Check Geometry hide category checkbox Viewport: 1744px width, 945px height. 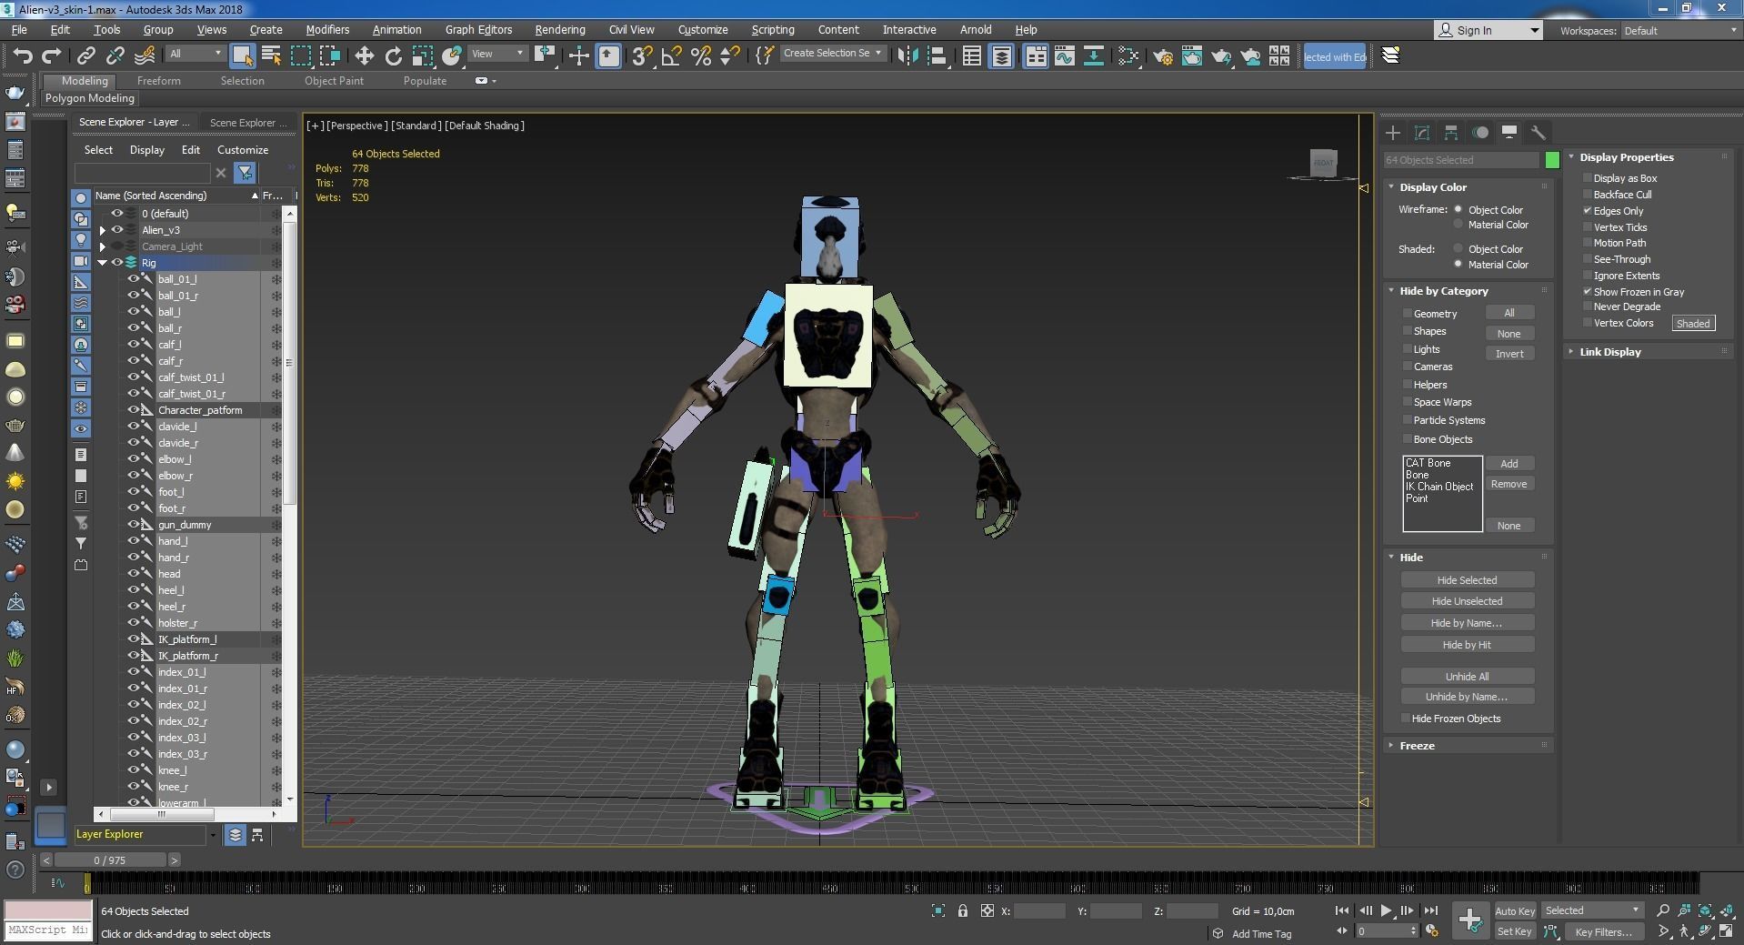point(1408,314)
